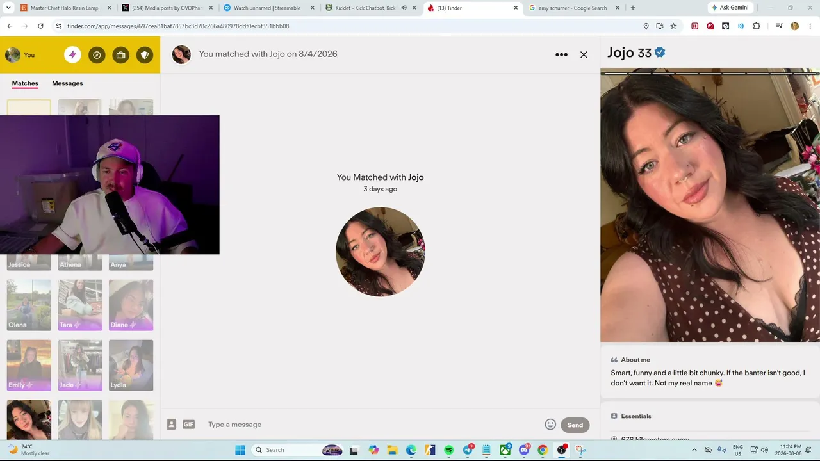
Task: Click the Ask Gemini button
Action: [730, 8]
